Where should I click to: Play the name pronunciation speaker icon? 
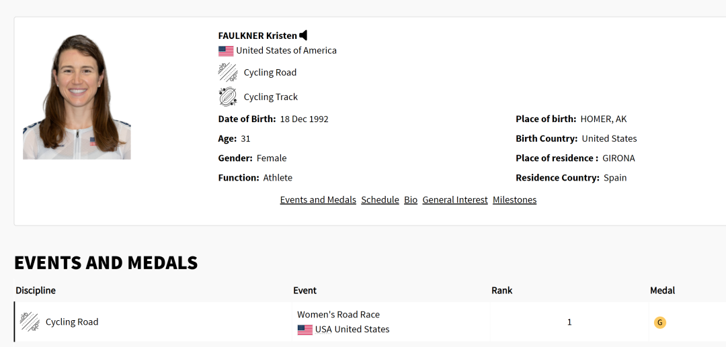[303, 35]
